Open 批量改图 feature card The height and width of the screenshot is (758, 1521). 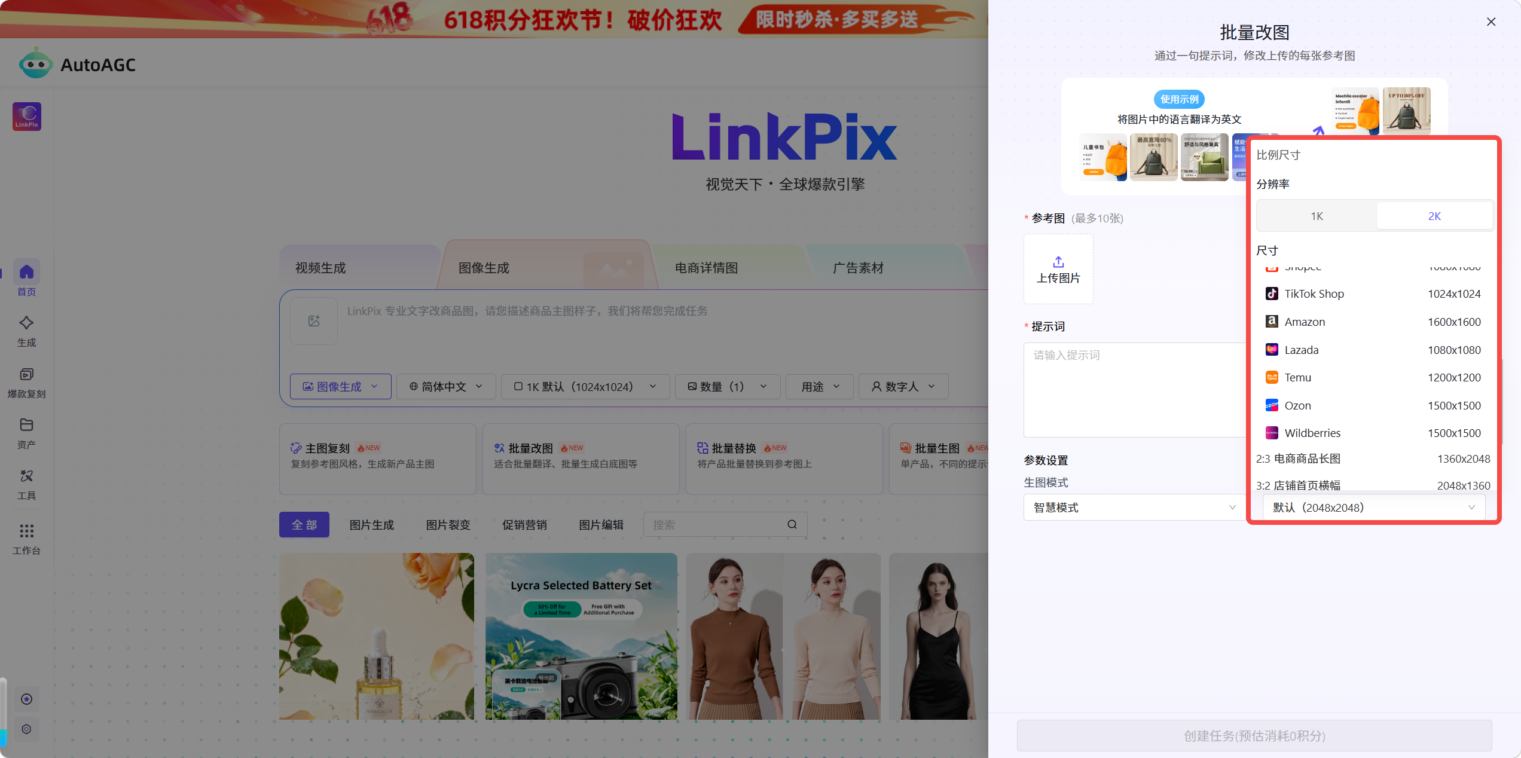point(581,459)
